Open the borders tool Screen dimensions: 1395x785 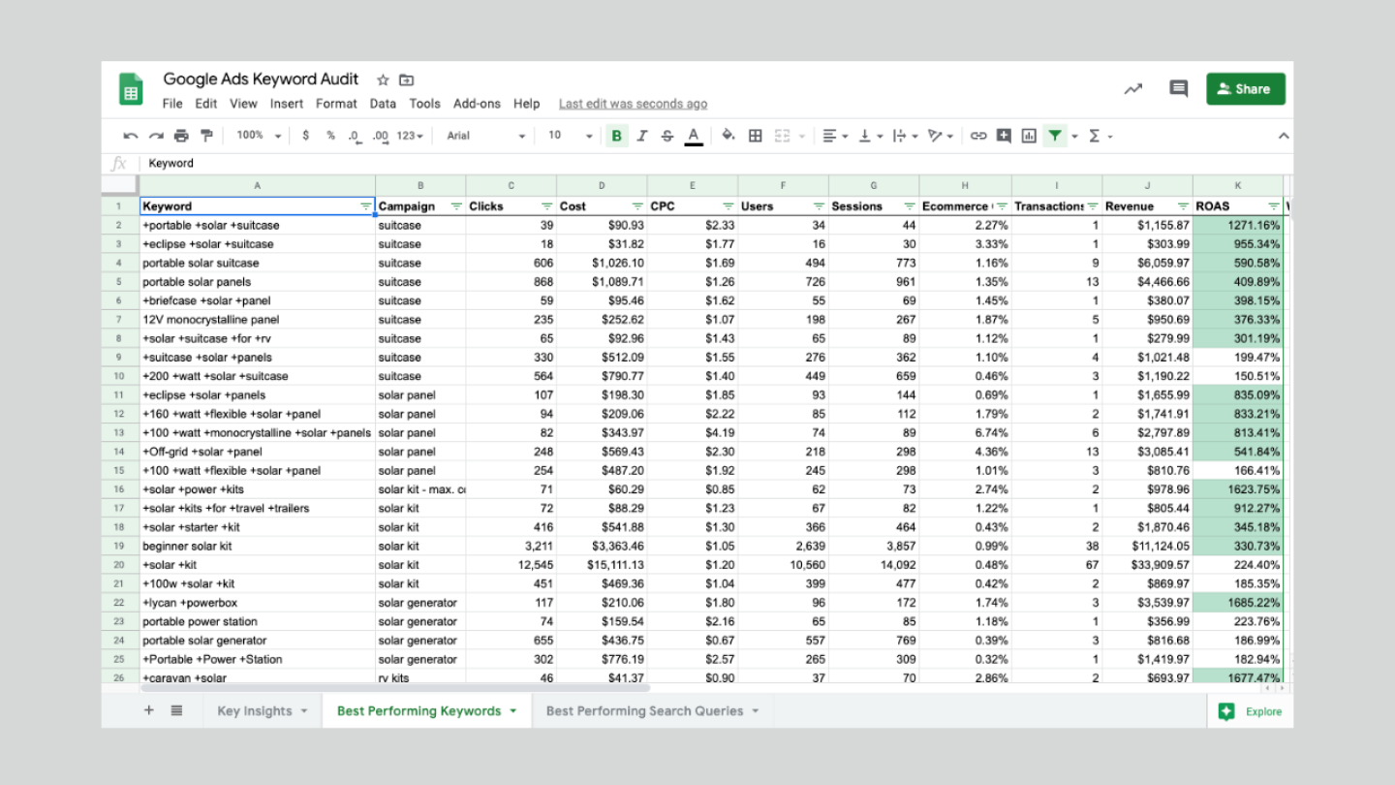pos(756,136)
